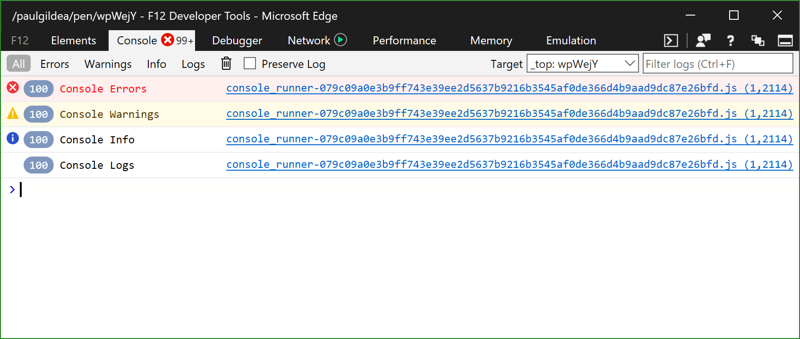Image resolution: width=800 pixels, height=339 pixels.
Task: Select the Console Logs message text
Action: (97, 165)
